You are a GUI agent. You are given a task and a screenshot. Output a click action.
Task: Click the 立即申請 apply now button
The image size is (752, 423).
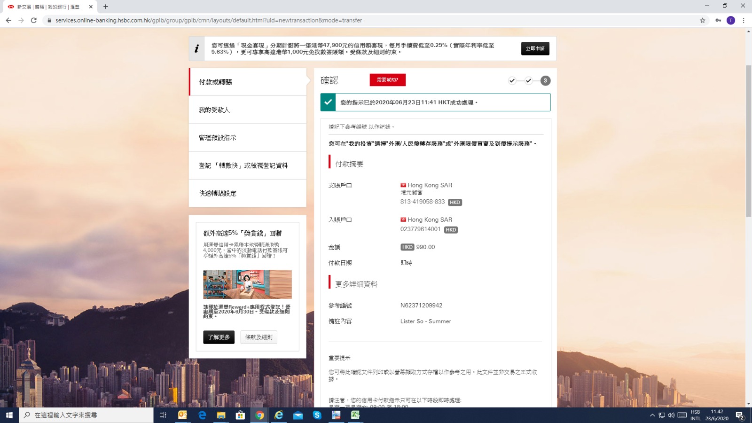[x=535, y=48]
